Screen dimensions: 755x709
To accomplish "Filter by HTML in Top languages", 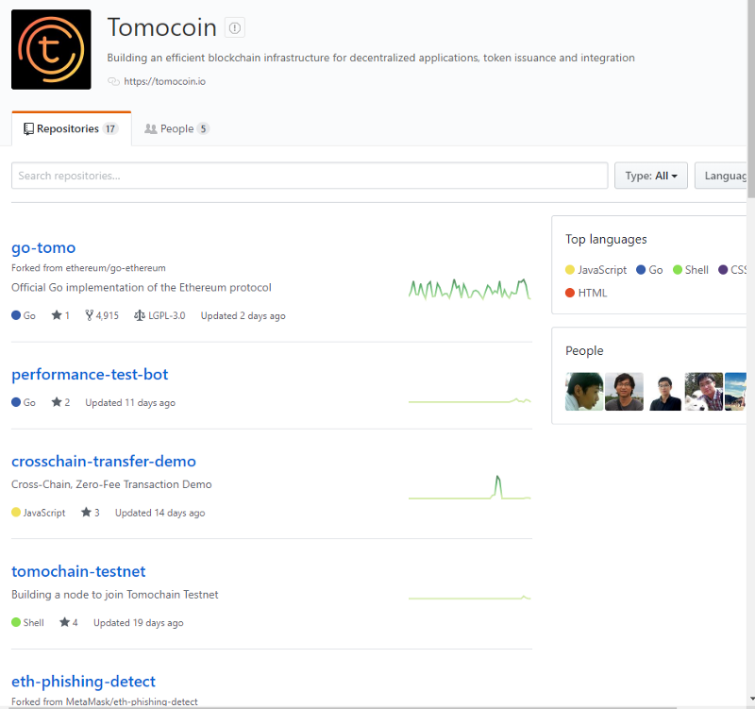I will [x=586, y=293].
